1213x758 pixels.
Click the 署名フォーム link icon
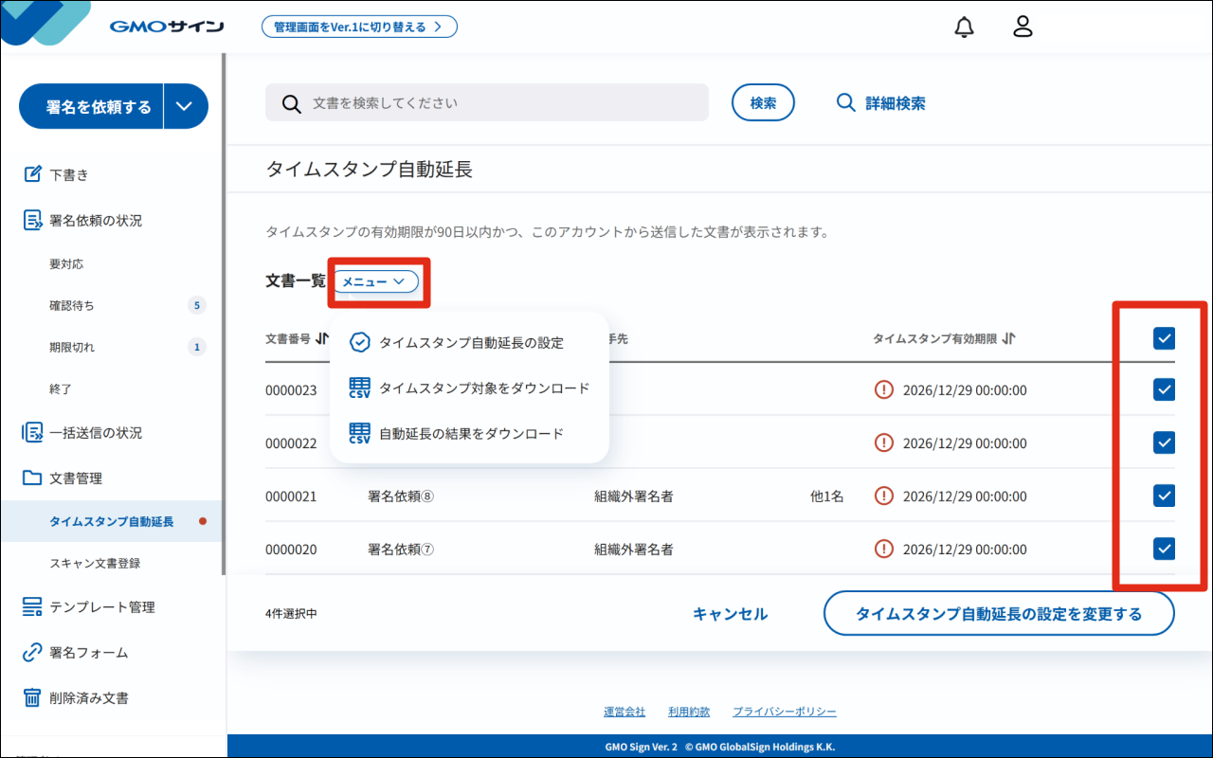click(x=33, y=652)
